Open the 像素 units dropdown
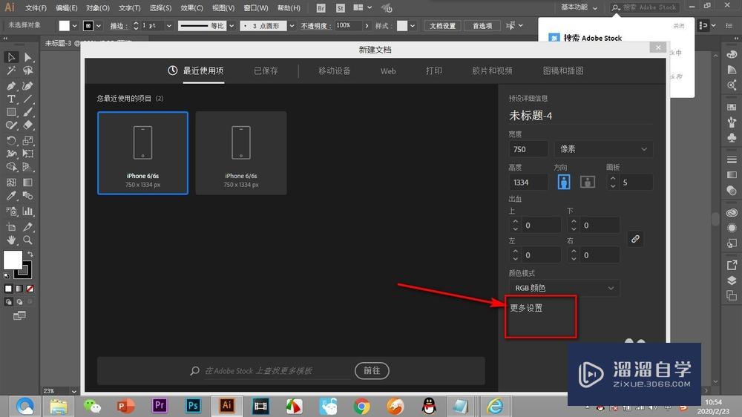Screen dimensions: 742x417 (x=603, y=149)
